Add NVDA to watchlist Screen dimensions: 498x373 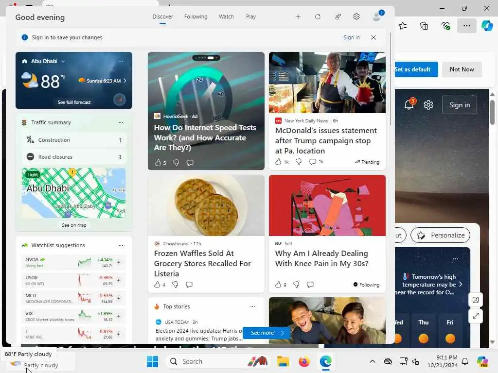pos(119,262)
